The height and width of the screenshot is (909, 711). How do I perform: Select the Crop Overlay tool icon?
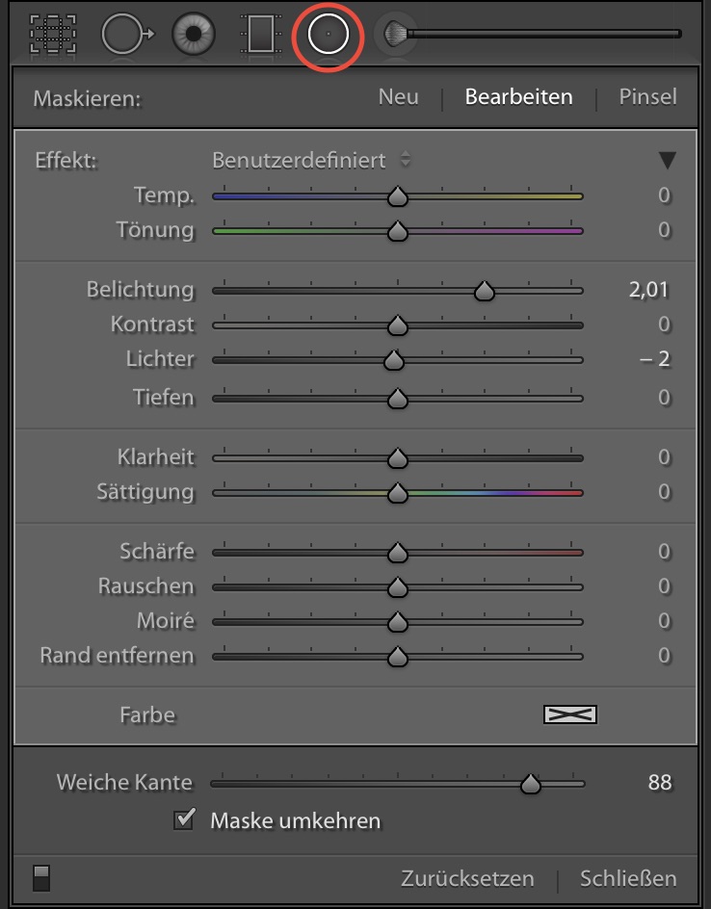(x=53, y=34)
